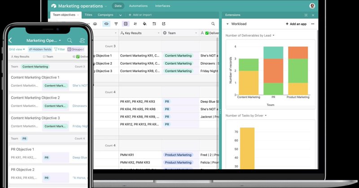
Task: Select the Titles table tab
Action: [88, 15]
